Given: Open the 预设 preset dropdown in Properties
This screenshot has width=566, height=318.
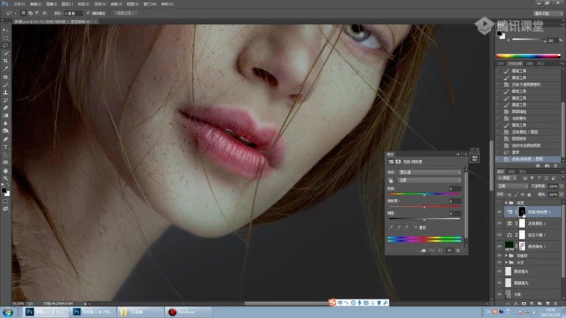Looking at the screenshot, I should pos(430,172).
